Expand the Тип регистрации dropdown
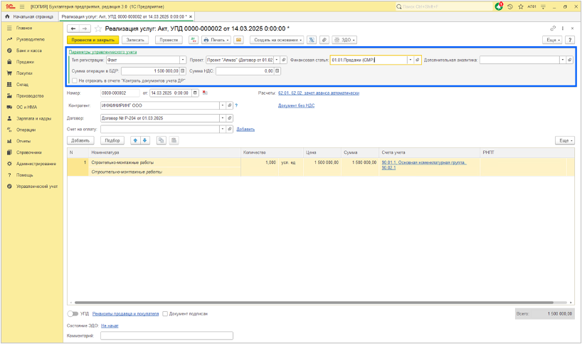The height and width of the screenshot is (344, 582). [183, 60]
